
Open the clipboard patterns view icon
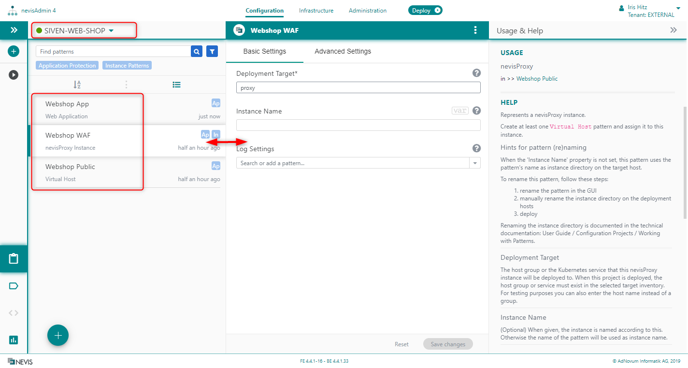[14, 258]
